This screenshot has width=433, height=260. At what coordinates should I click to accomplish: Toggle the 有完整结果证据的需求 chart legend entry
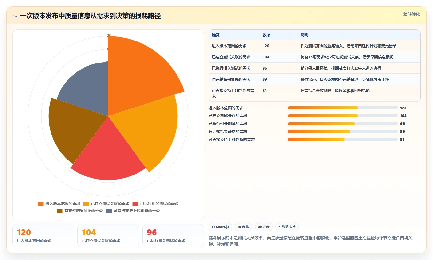click(x=80, y=211)
